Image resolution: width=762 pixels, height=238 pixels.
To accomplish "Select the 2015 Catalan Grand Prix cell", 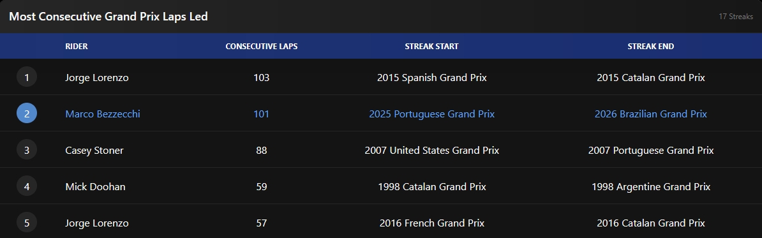I will click(651, 78).
